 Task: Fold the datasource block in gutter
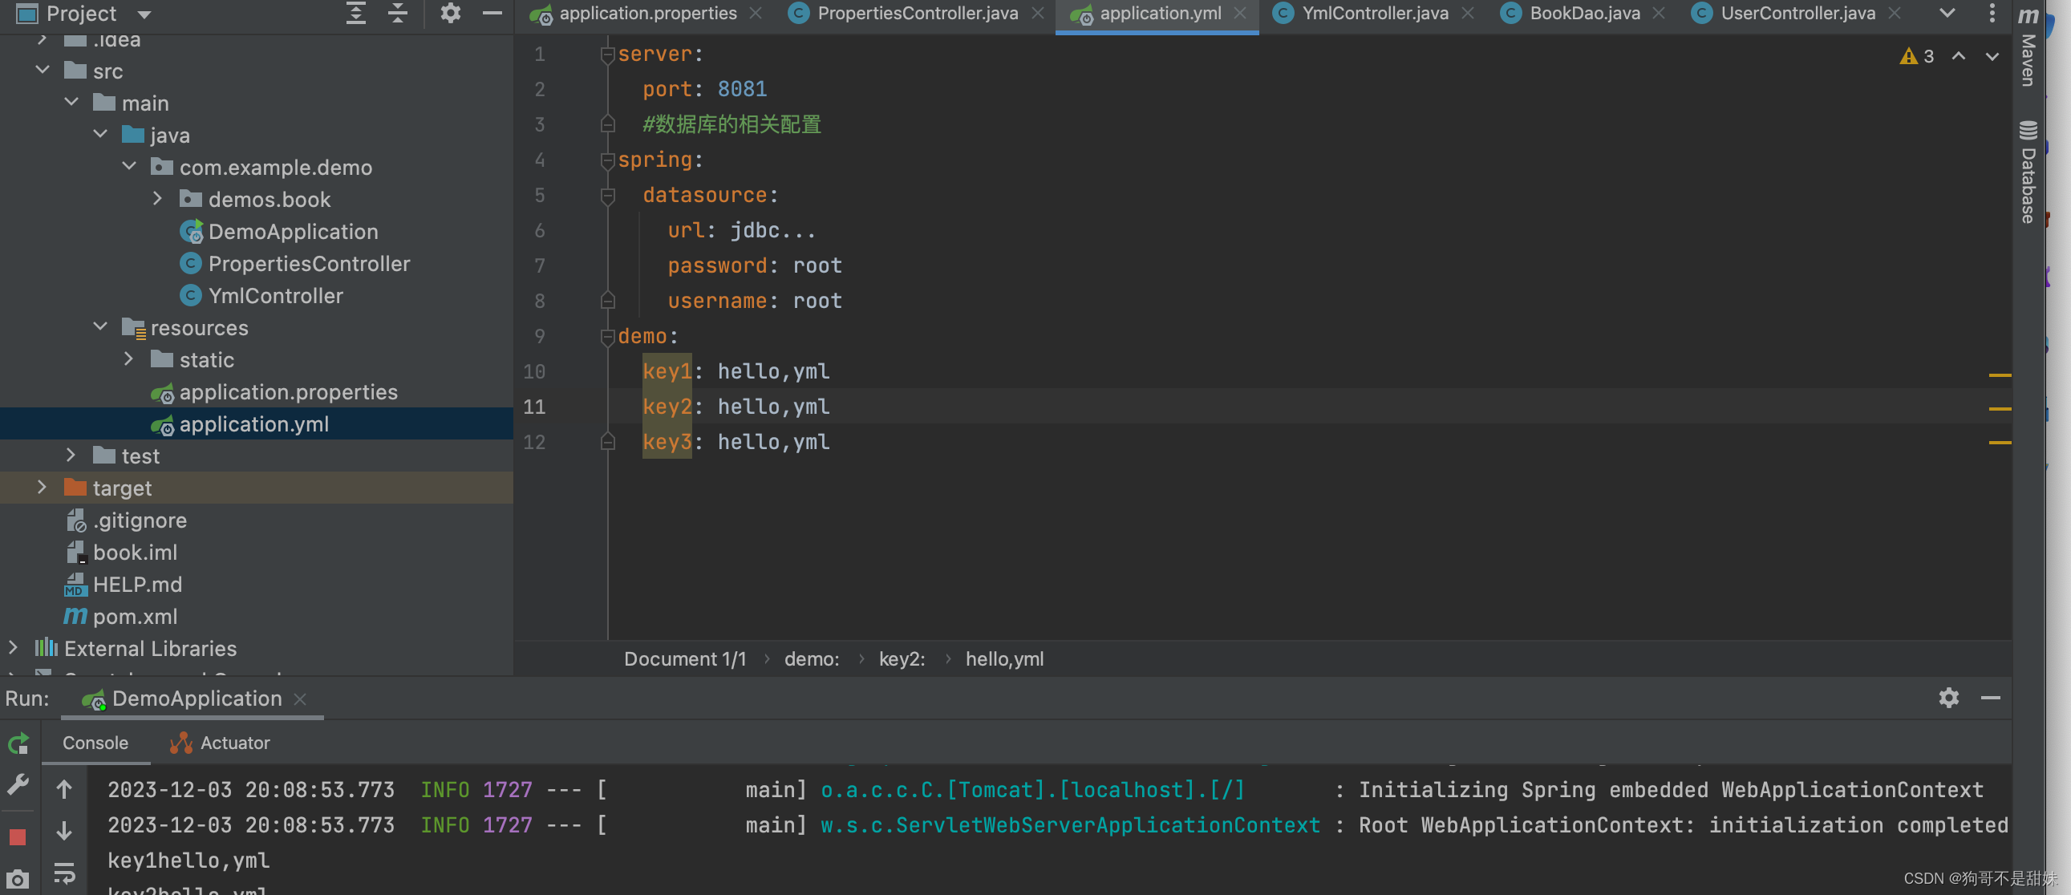pyautogui.click(x=608, y=196)
